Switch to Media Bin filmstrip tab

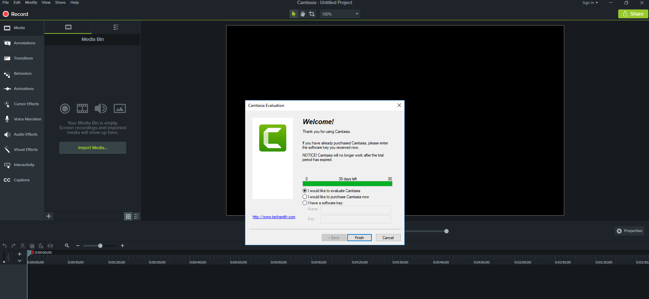[x=68, y=27]
